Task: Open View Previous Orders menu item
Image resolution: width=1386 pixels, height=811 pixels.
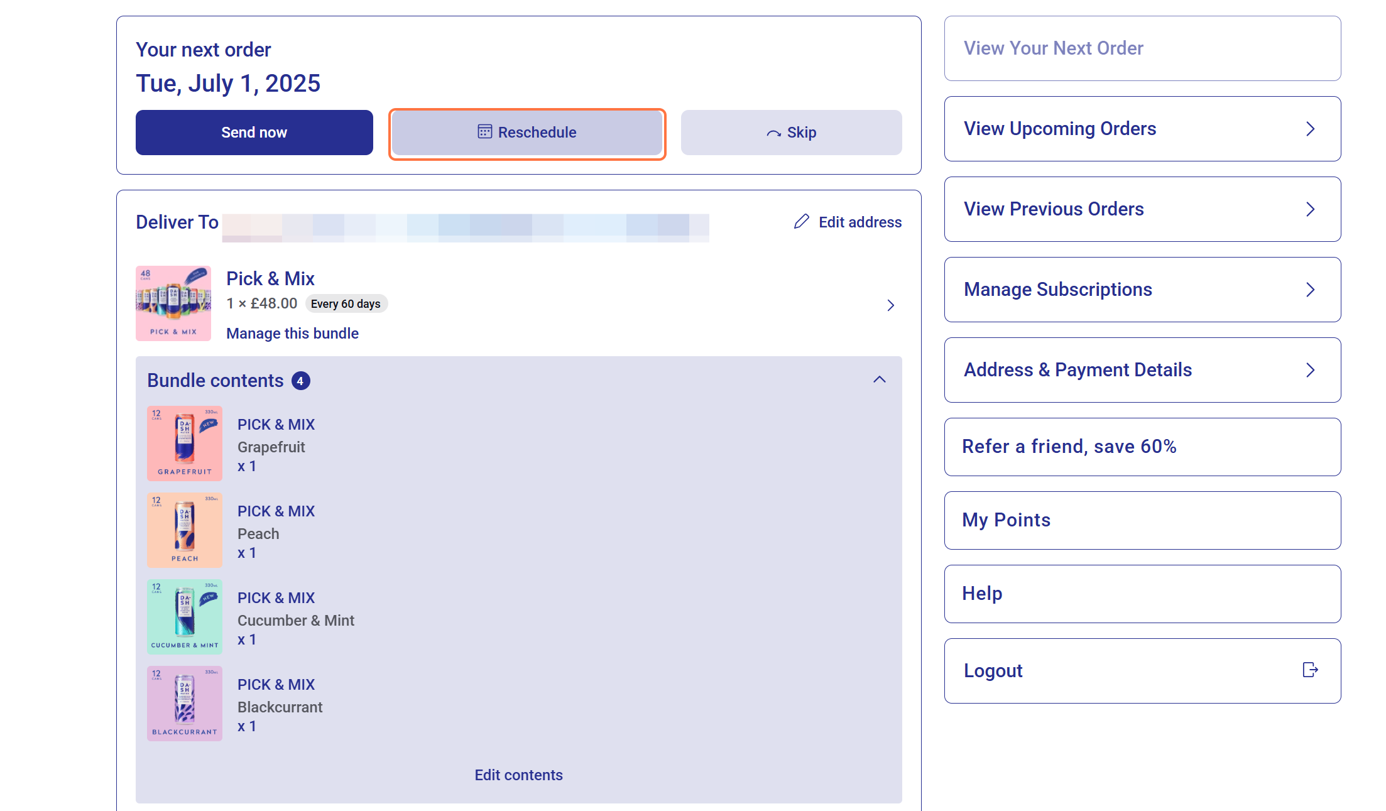Action: pos(1142,209)
